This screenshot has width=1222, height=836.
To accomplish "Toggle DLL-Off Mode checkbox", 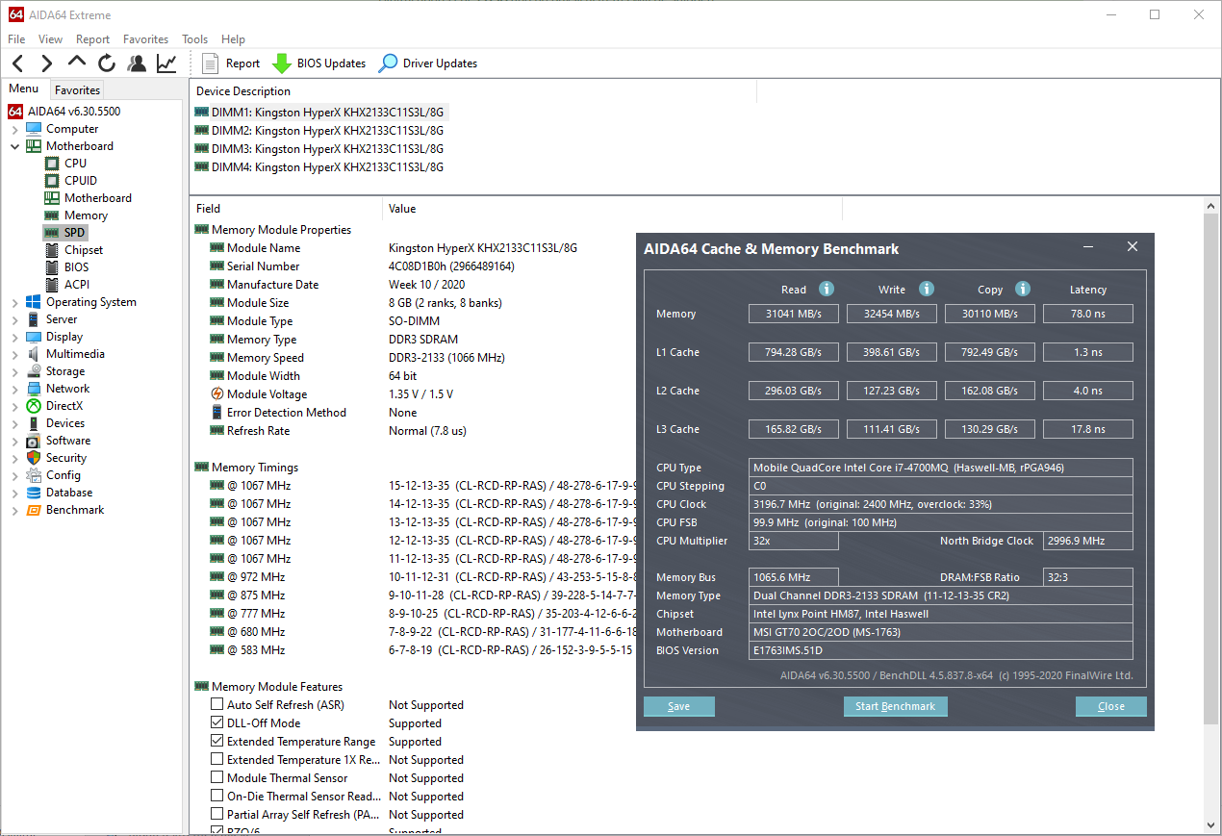I will pyautogui.click(x=217, y=723).
